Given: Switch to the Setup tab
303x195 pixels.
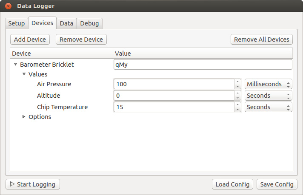Looking at the screenshot, I should pyautogui.click(x=17, y=23).
